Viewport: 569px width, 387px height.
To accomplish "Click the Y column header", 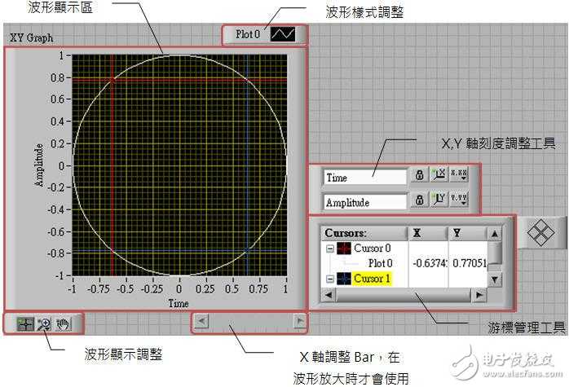I will pos(468,234).
